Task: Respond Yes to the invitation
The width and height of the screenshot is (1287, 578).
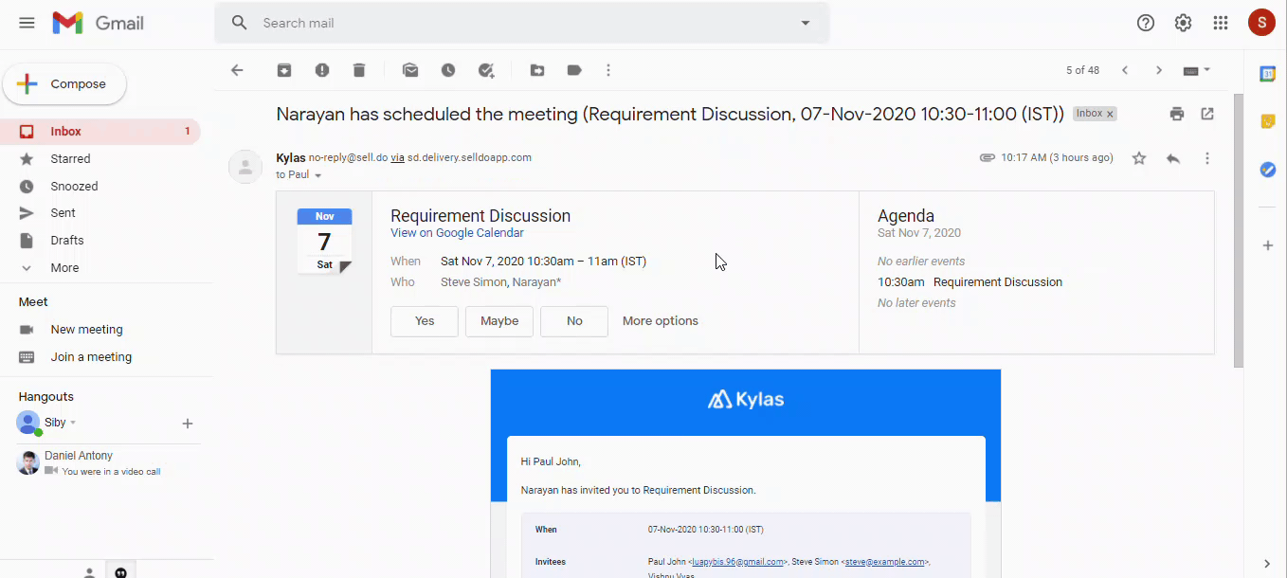Action: [x=425, y=321]
